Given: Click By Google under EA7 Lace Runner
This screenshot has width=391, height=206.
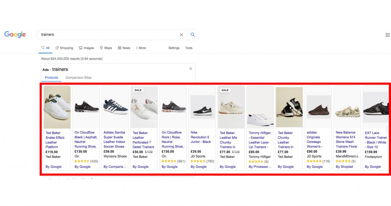Looking at the screenshot, I should point(373,167).
